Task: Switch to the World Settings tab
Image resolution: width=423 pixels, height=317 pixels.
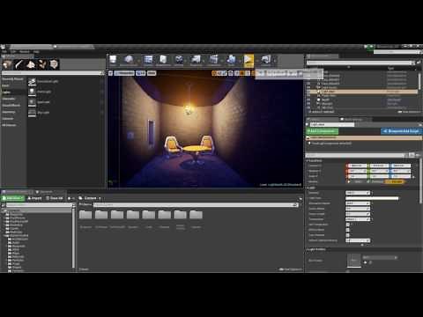Action: (x=353, y=119)
